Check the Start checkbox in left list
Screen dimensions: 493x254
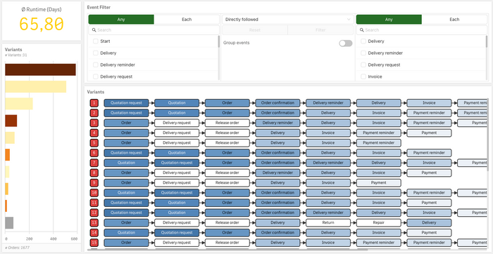96,41
